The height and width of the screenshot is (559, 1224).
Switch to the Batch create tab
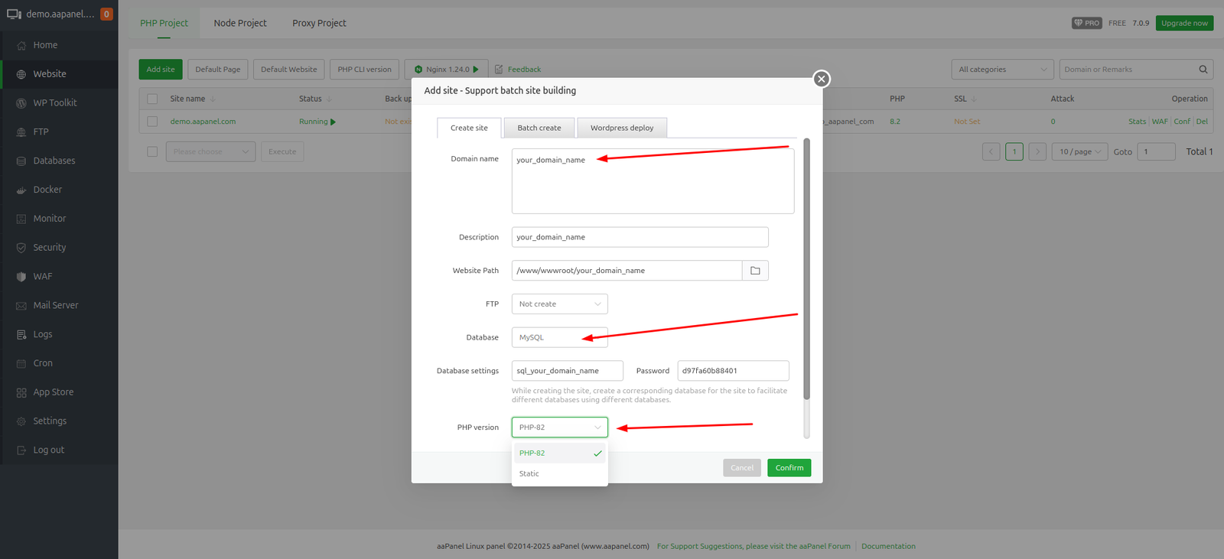(x=539, y=128)
